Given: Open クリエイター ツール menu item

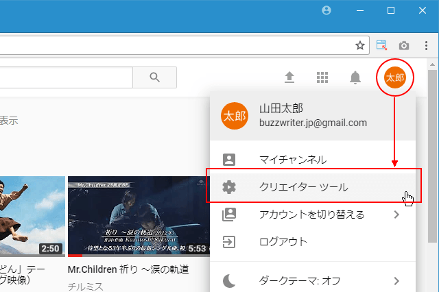Looking at the screenshot, I should pos(303,187).
